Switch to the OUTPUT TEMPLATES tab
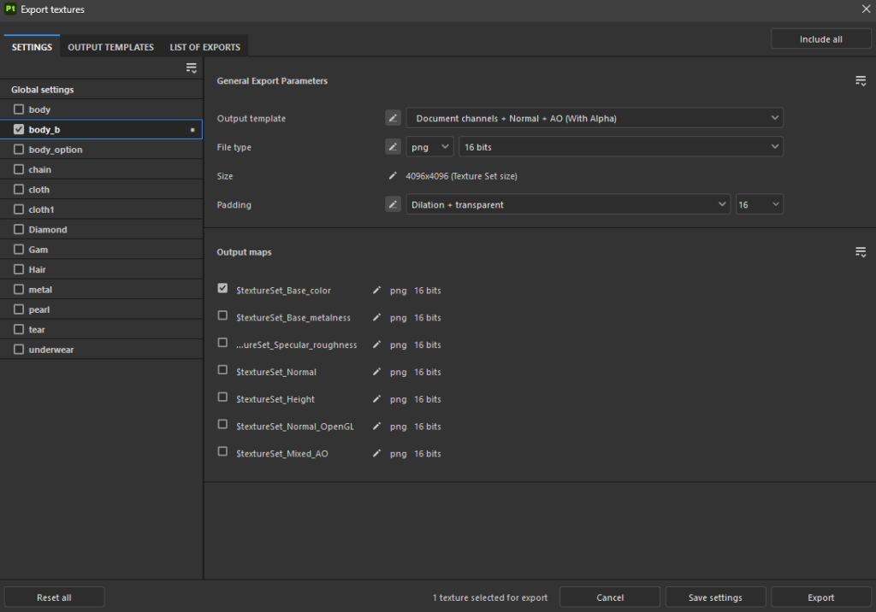The image size is (876, 612). coord(110,47)
